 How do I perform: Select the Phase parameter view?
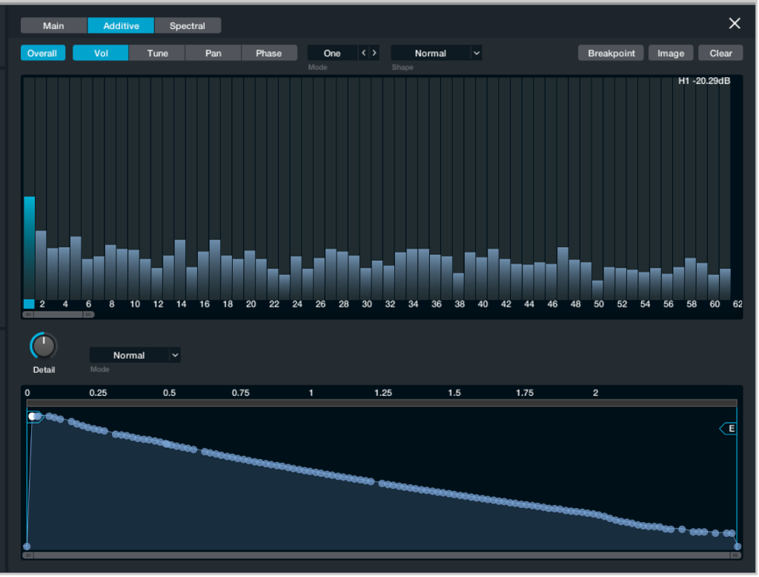pos(268,53)
